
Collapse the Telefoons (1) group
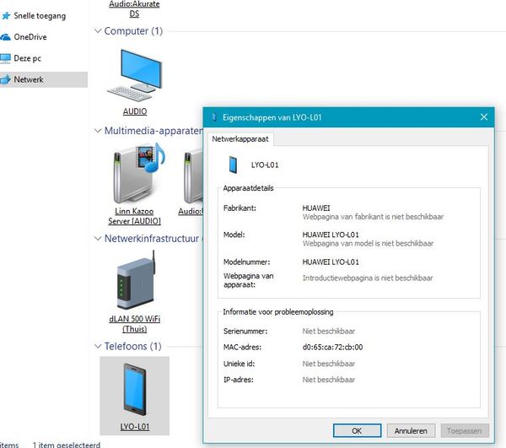[97, 346]
